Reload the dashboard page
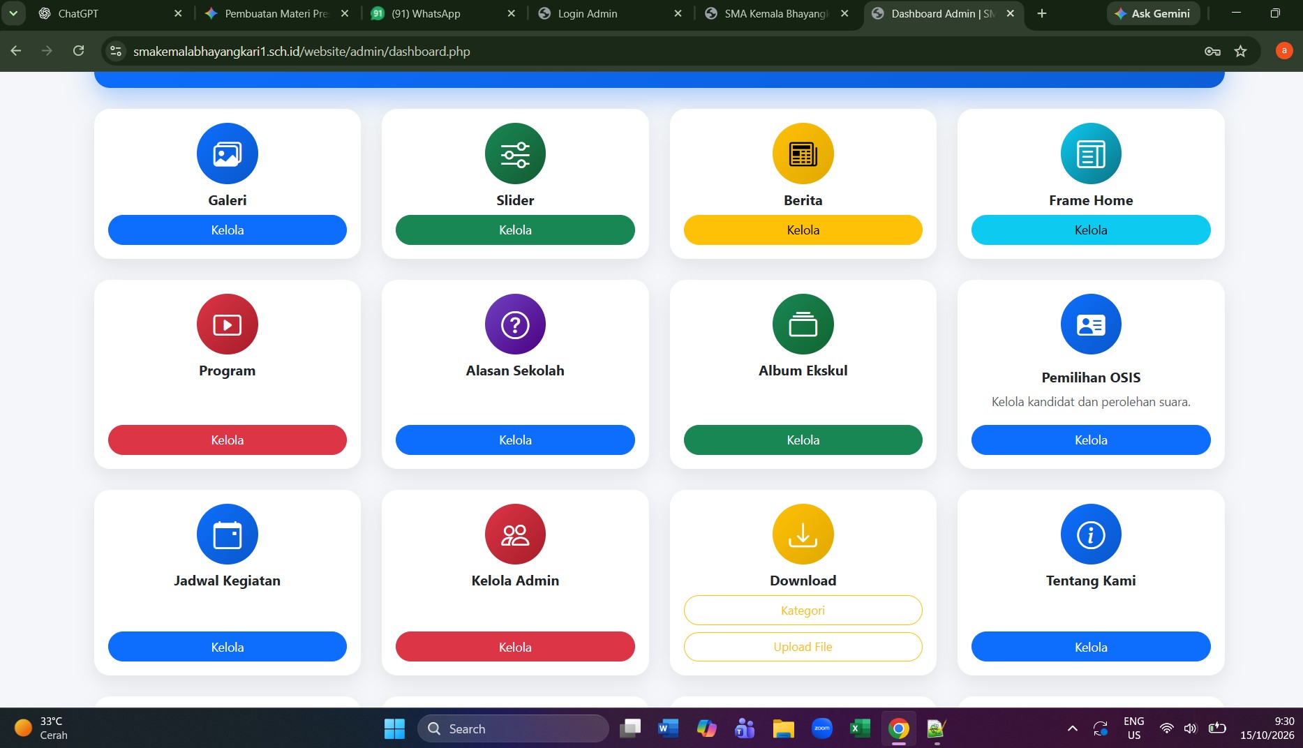The height and width of the screenshot is (748, 1303). (78, 51)
